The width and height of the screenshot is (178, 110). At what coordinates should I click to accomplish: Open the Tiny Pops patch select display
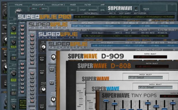(169, 96)
